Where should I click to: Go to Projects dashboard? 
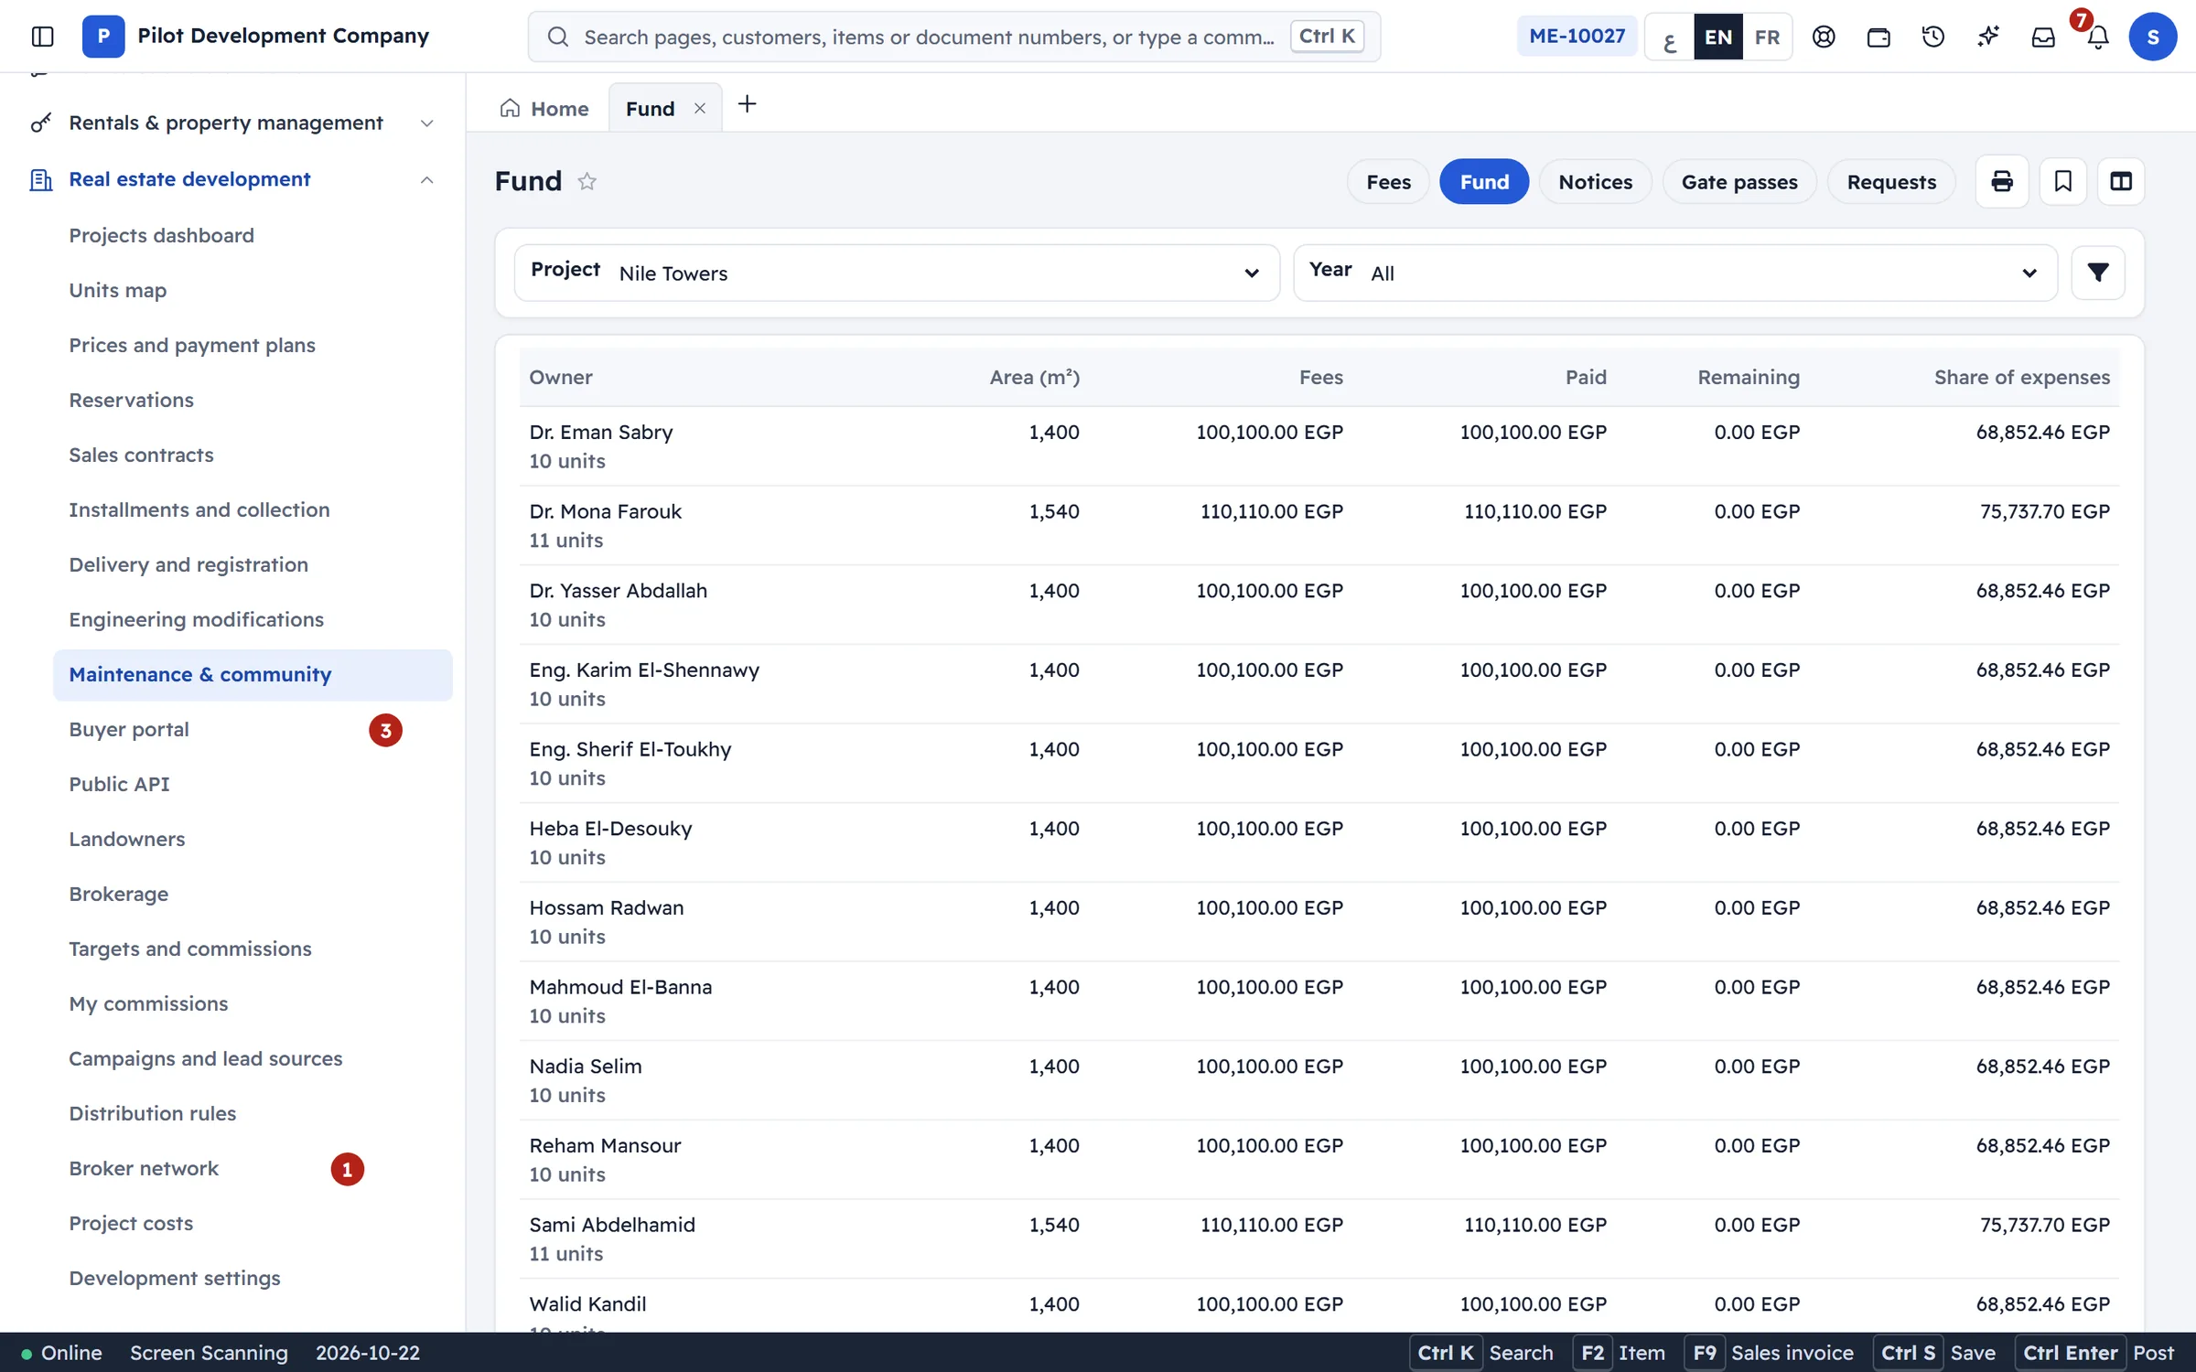253,236
